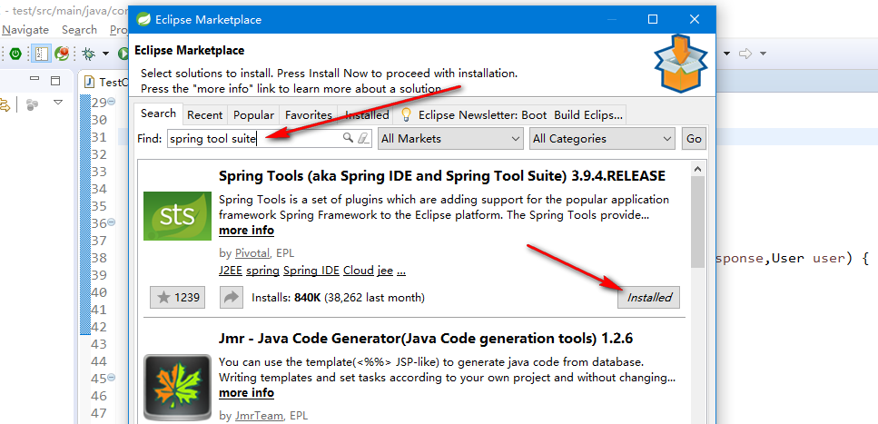Click the Spring relaunch icon with red badge
The image size is (878, 424).
tap(62, 54)
